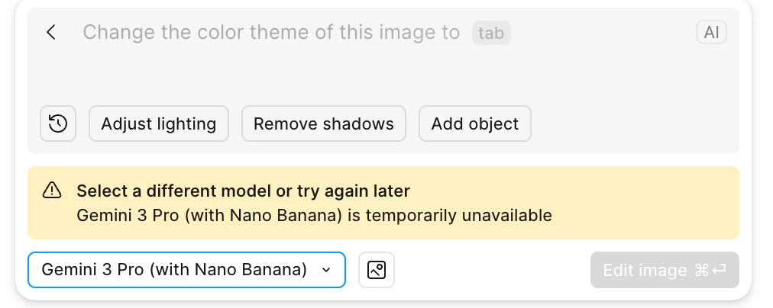Click the return arrow symbol on Edit image
The width and height of the screenshot is (773, 308).
pos(719,270)
